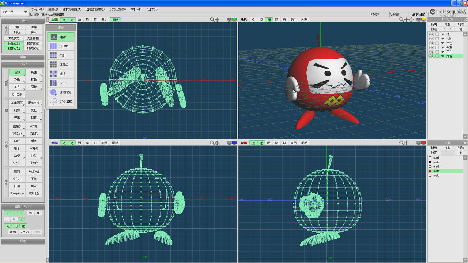Click 複製 in the material panel
468x263 pixels.
pos(447,148)
